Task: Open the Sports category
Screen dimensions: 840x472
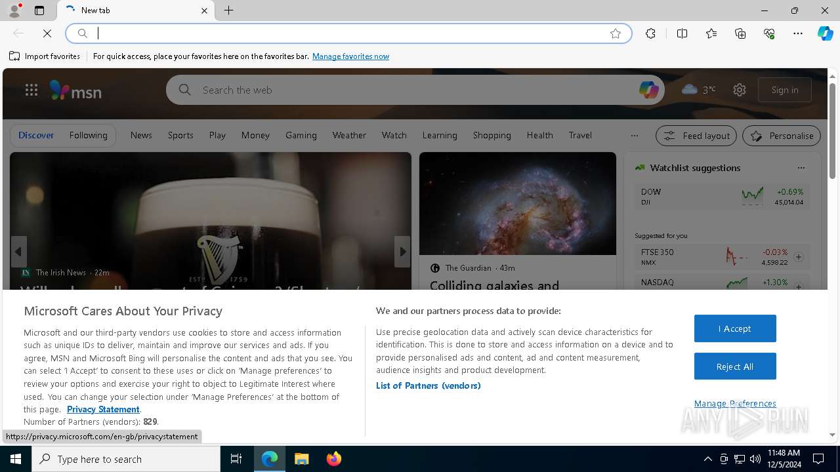Action: click(x=180, y=135)
